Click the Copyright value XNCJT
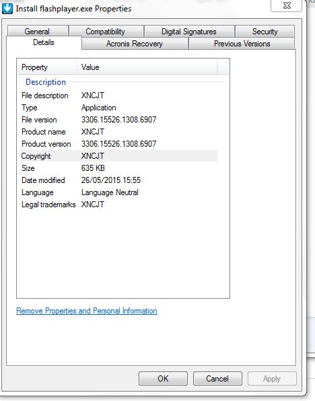 pyautogui.click(x=93, y=156)
